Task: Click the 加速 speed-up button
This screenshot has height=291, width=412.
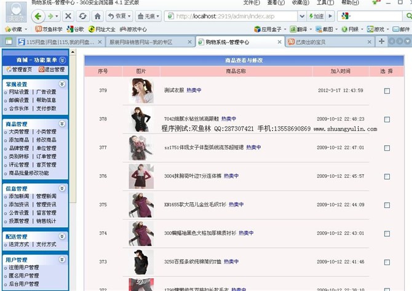Action: (316, 16)
